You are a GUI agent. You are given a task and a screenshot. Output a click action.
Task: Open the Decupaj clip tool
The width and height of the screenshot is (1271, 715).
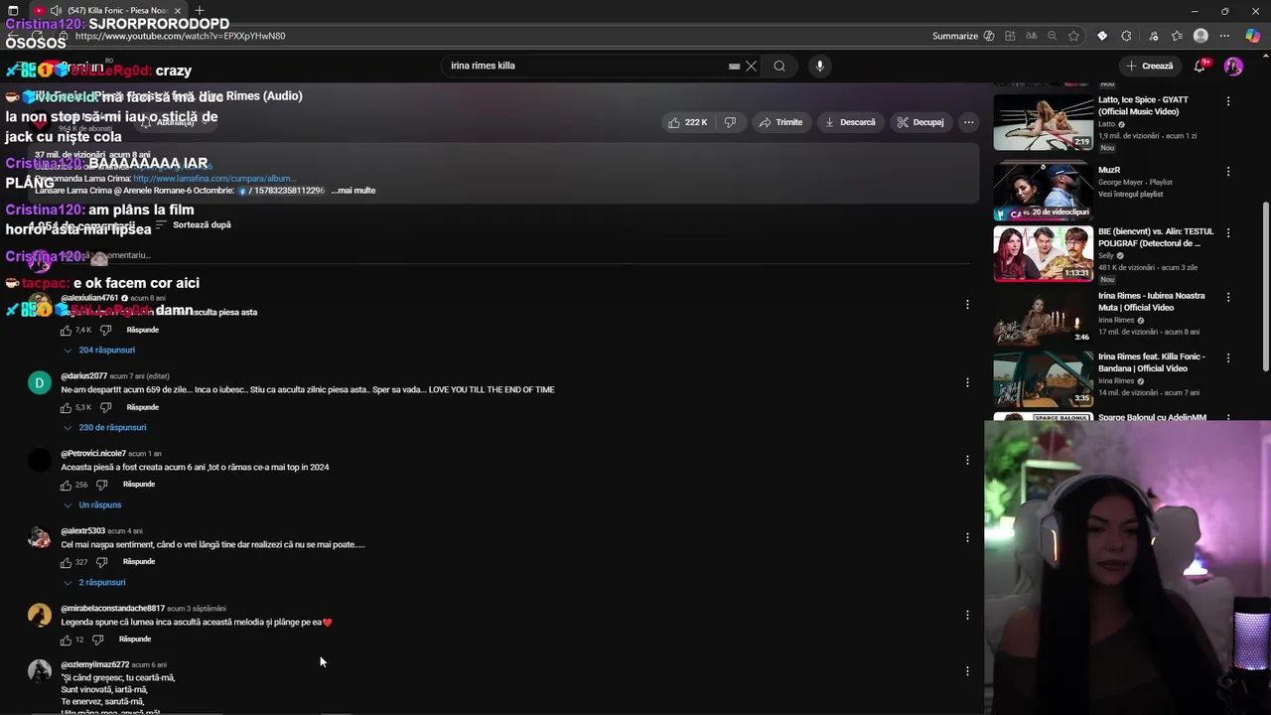(919, 122)
